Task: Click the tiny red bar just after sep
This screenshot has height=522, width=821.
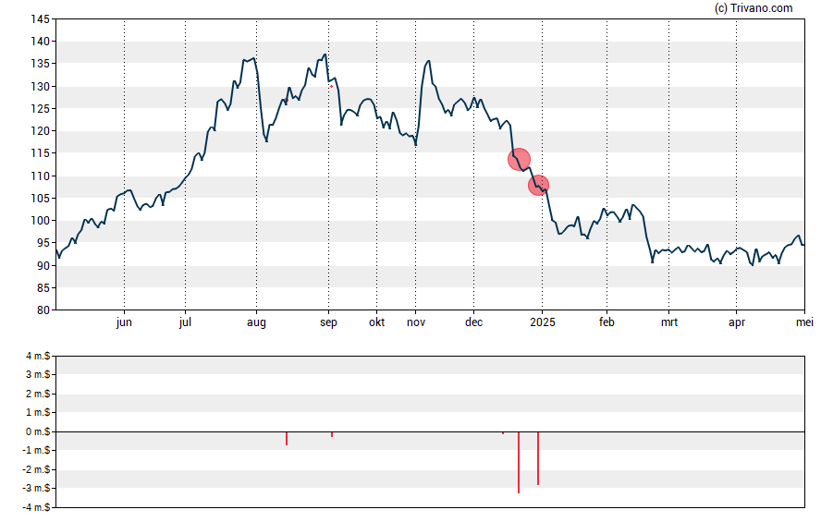Action: [332, 434]
